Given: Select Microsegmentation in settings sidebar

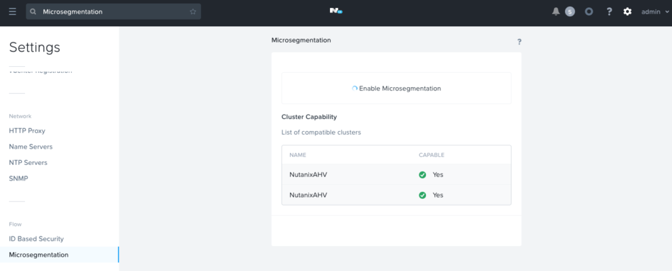Looking at the screenshot, I should 59,255.
